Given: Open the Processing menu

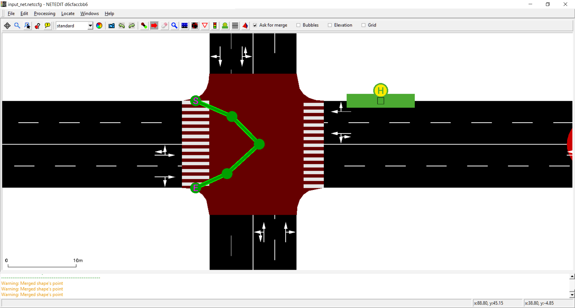Looking at the screenshot, I should click(44, 13).
